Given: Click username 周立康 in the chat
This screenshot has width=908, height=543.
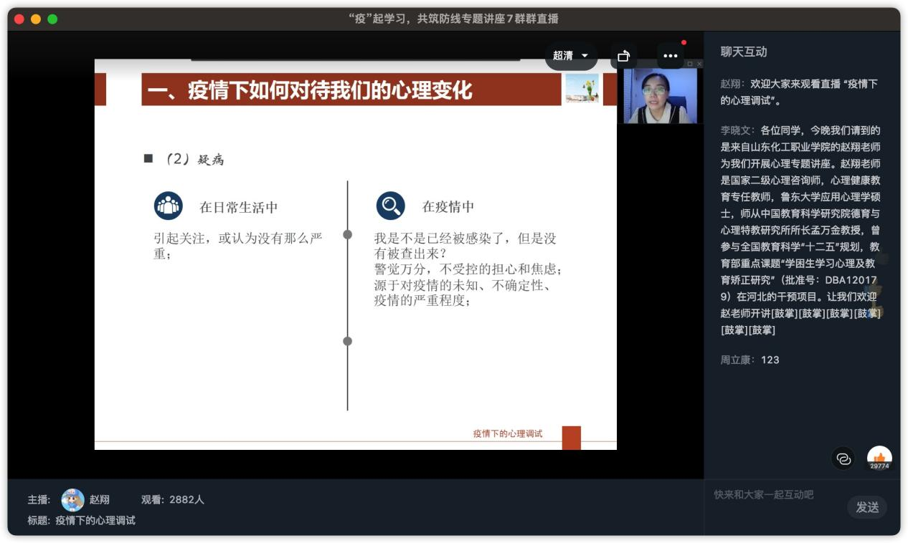Looking at the screenshot, I should 737,360.
